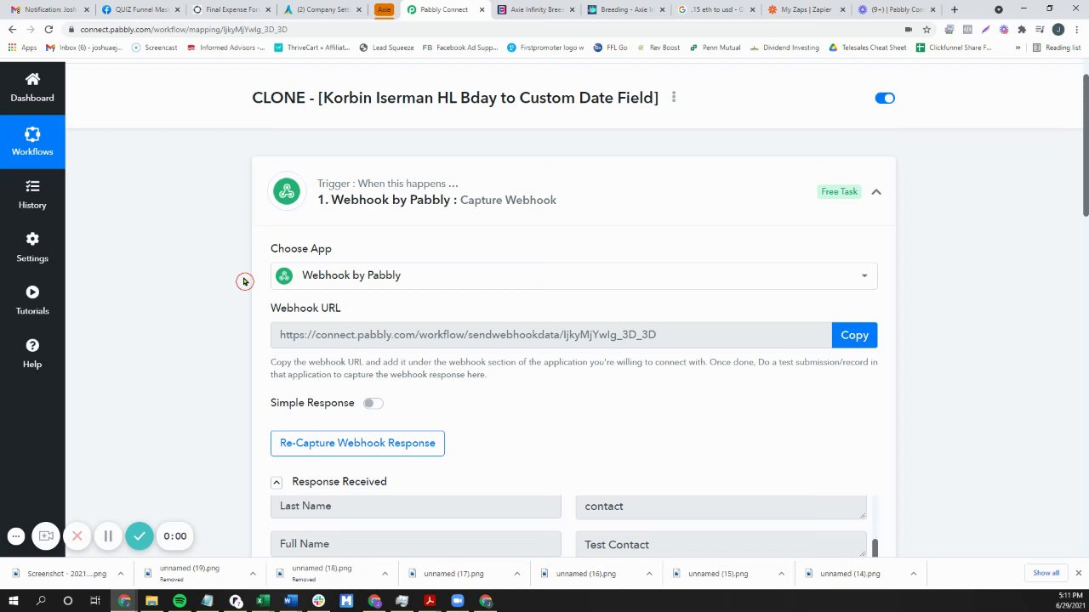
Task: Open the Windows Start menu
Action: coord(14,601)
